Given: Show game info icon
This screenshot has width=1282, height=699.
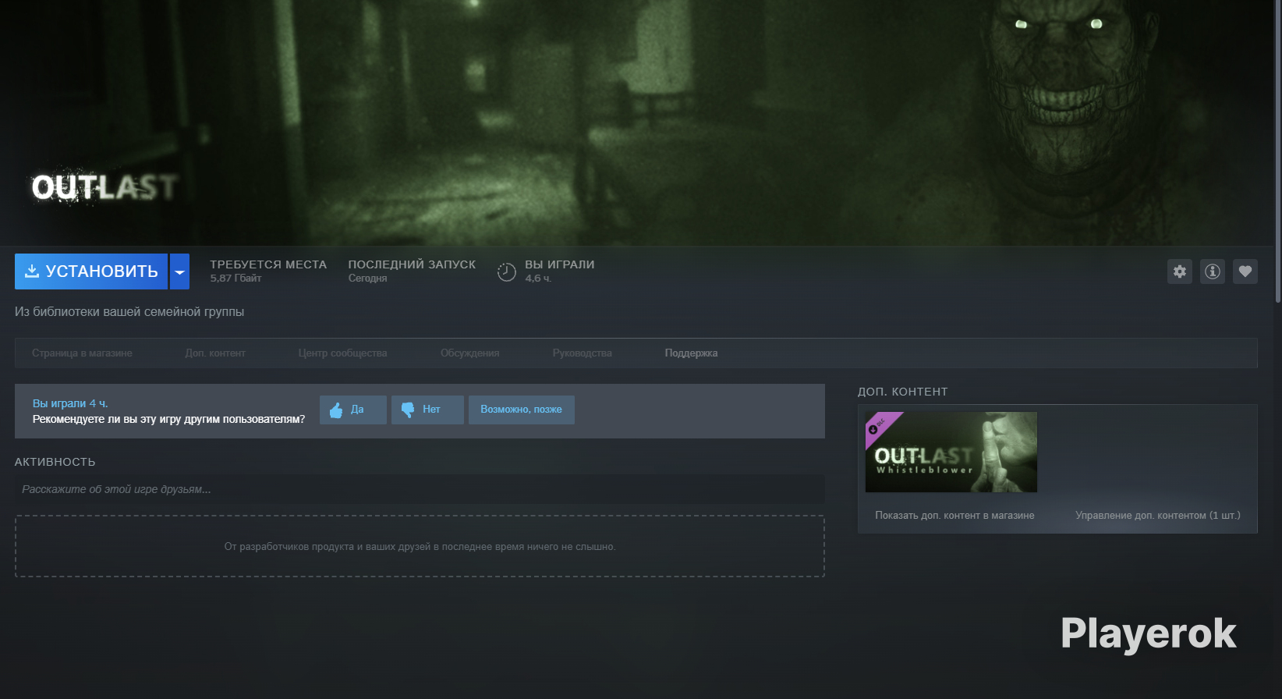Looking at the screenshot, I should [1213, 271].
